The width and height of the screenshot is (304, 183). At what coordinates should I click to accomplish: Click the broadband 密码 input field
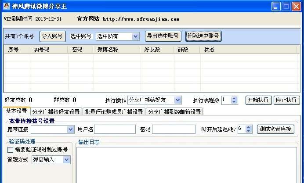point(174,129)
